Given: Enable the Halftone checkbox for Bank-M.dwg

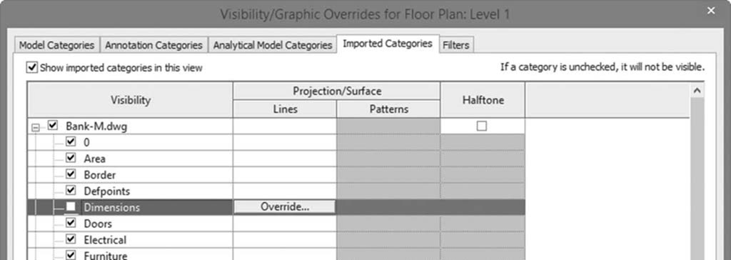Looking at the screenshot, I should click(x=482, y=126).
